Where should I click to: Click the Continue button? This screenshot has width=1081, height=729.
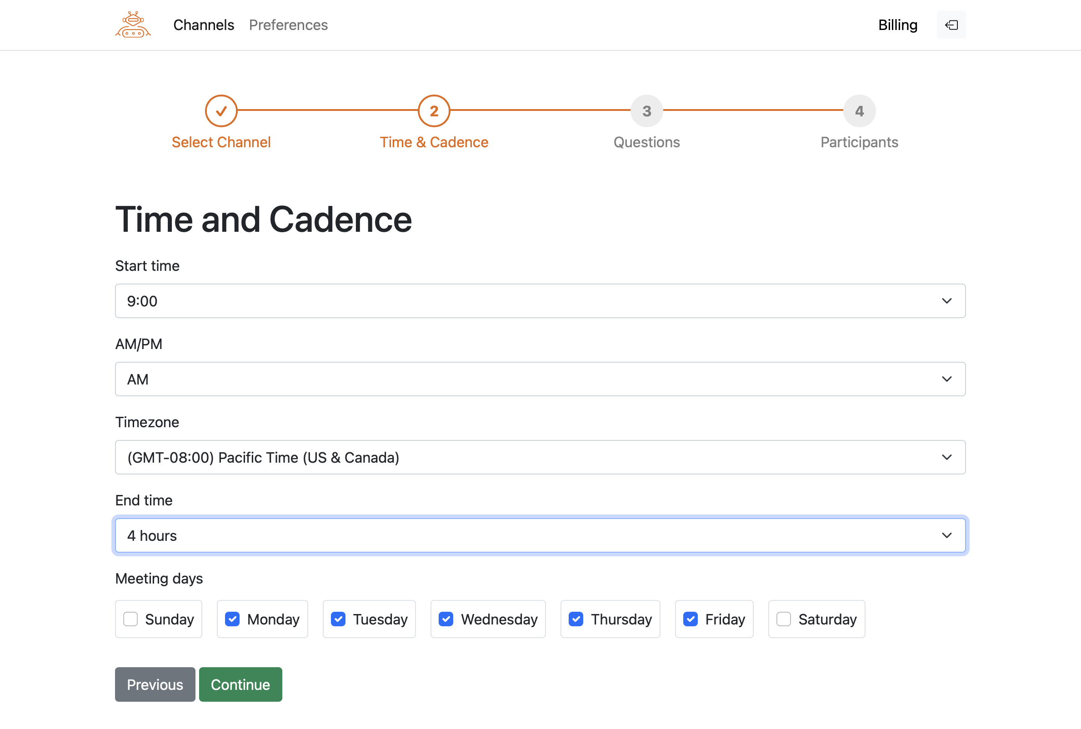coord(241,684)
